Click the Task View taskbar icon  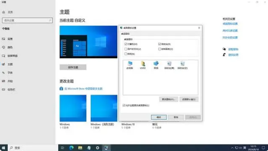coord(63,148)
